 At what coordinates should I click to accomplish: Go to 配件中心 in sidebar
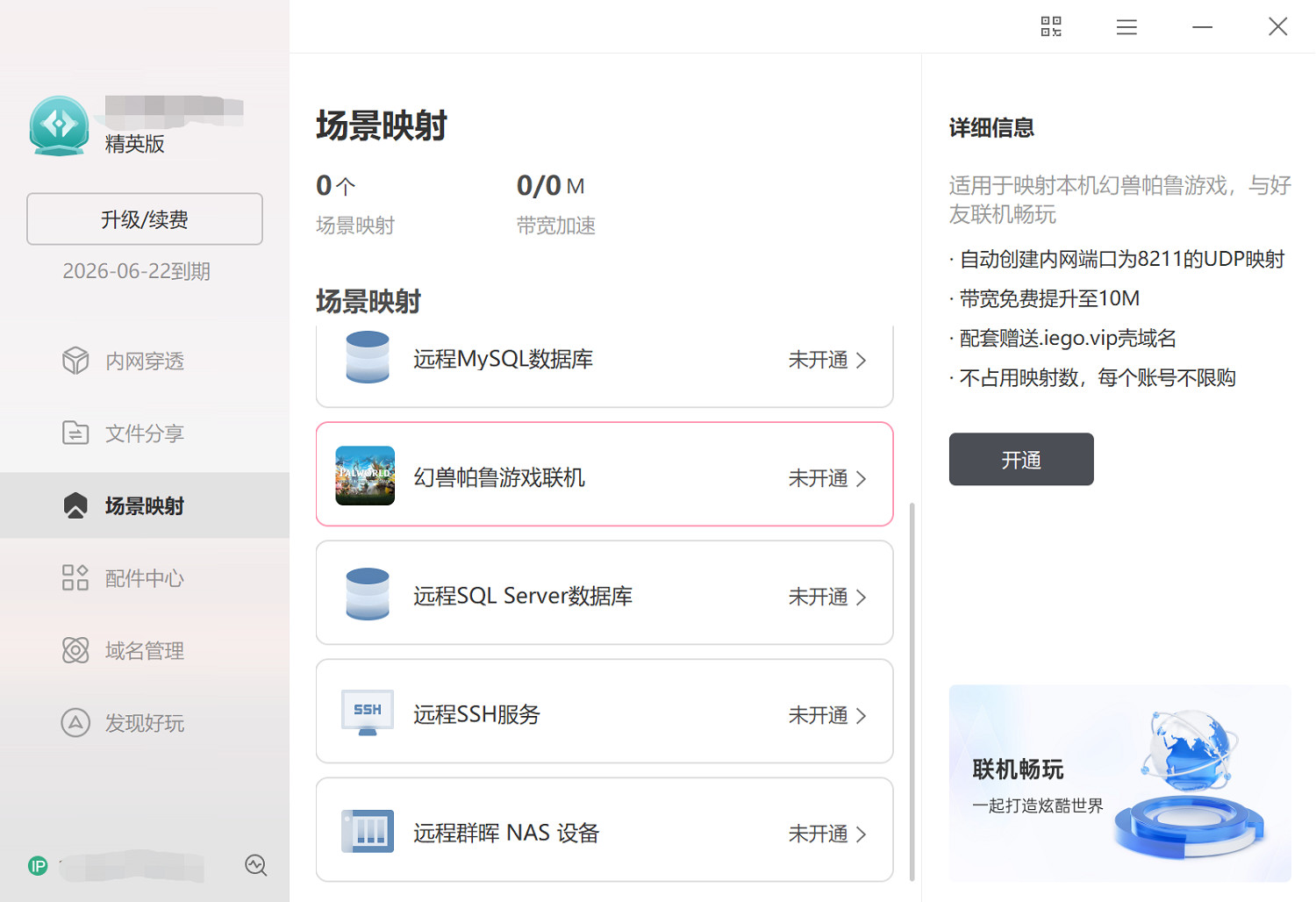tap(145, 578)
